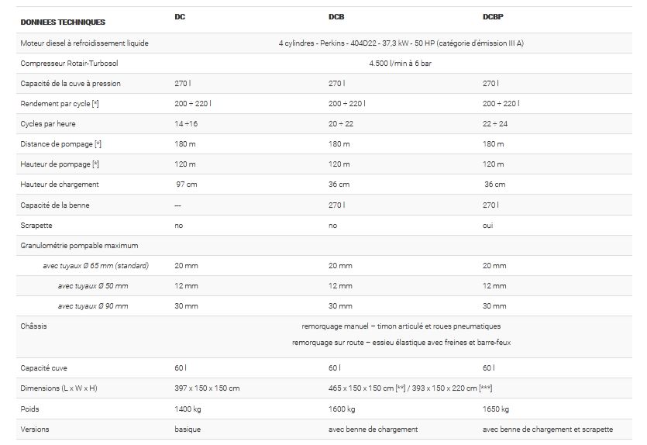Screen dimensions: 647x445
Task: Click the 397 x 150 x 150 cm dimension
Action: coord(207,388)
